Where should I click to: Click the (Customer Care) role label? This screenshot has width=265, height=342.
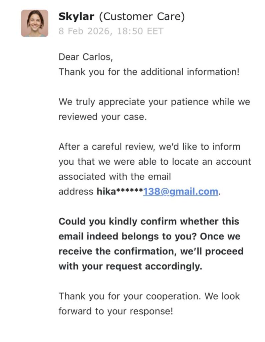142,16
